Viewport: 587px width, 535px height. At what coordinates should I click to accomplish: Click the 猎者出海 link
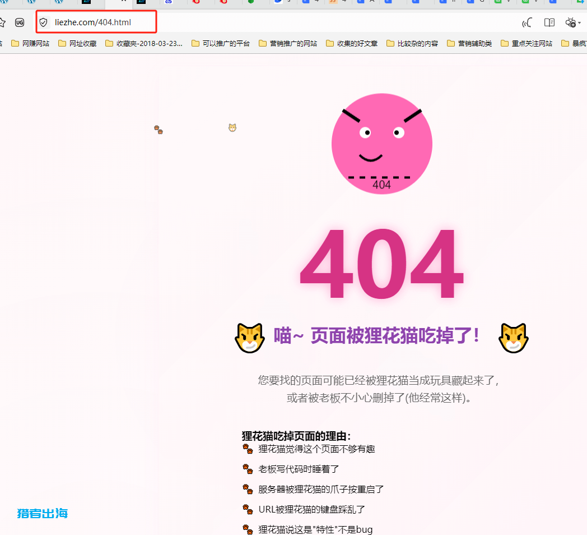(41, 513)
